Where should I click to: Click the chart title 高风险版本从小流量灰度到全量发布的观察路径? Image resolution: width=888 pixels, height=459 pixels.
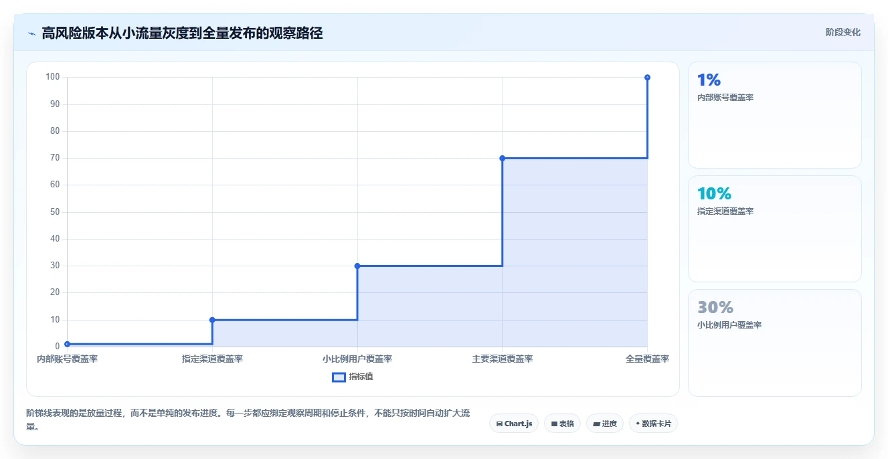pos(182,33)
